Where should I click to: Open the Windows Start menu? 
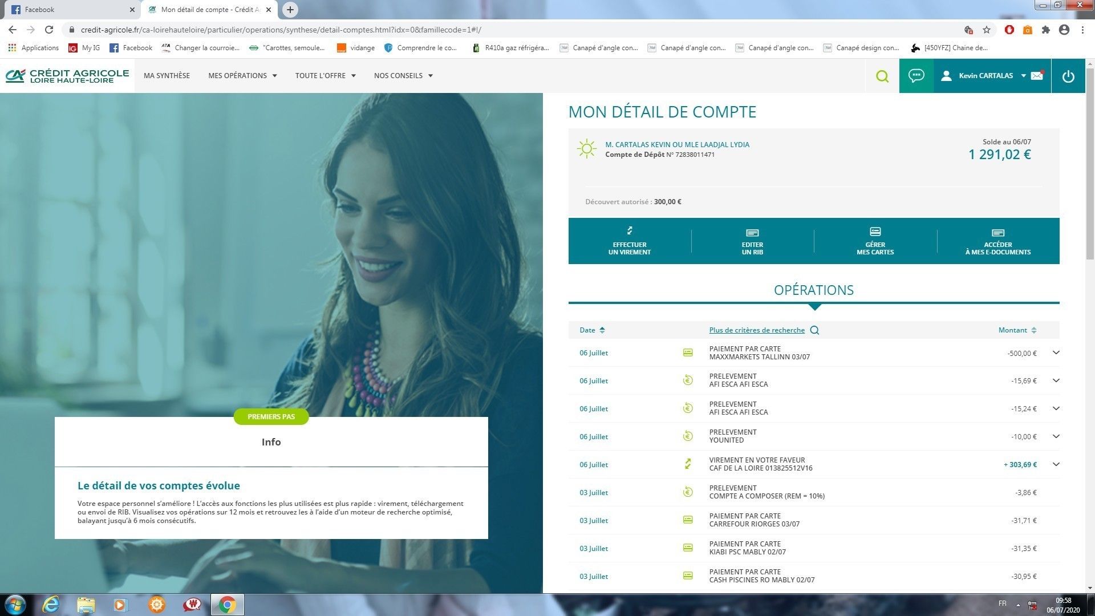tap(15, 605)
